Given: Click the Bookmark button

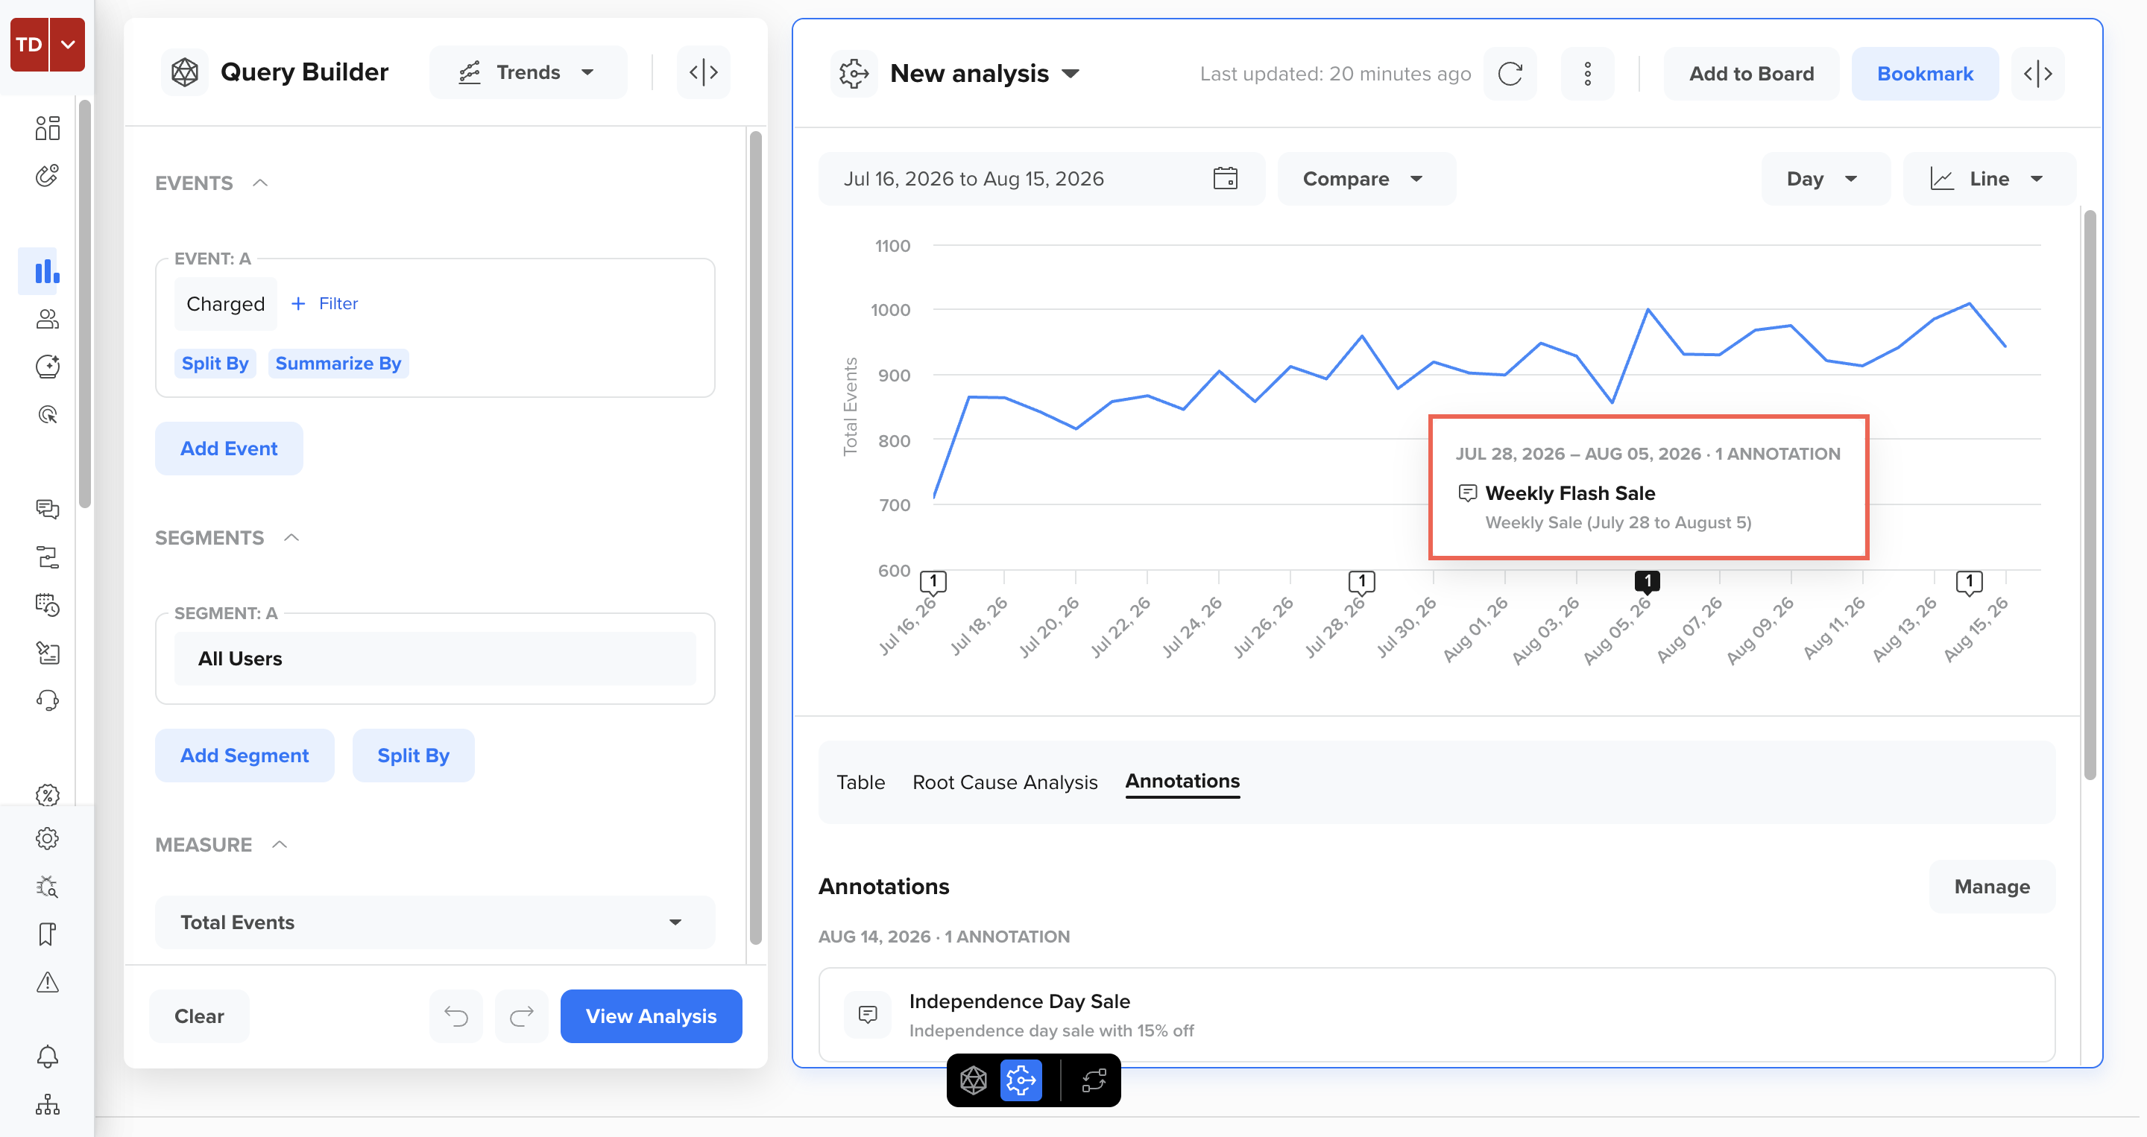Looking at the screenshot, I should pos(1924,74).
